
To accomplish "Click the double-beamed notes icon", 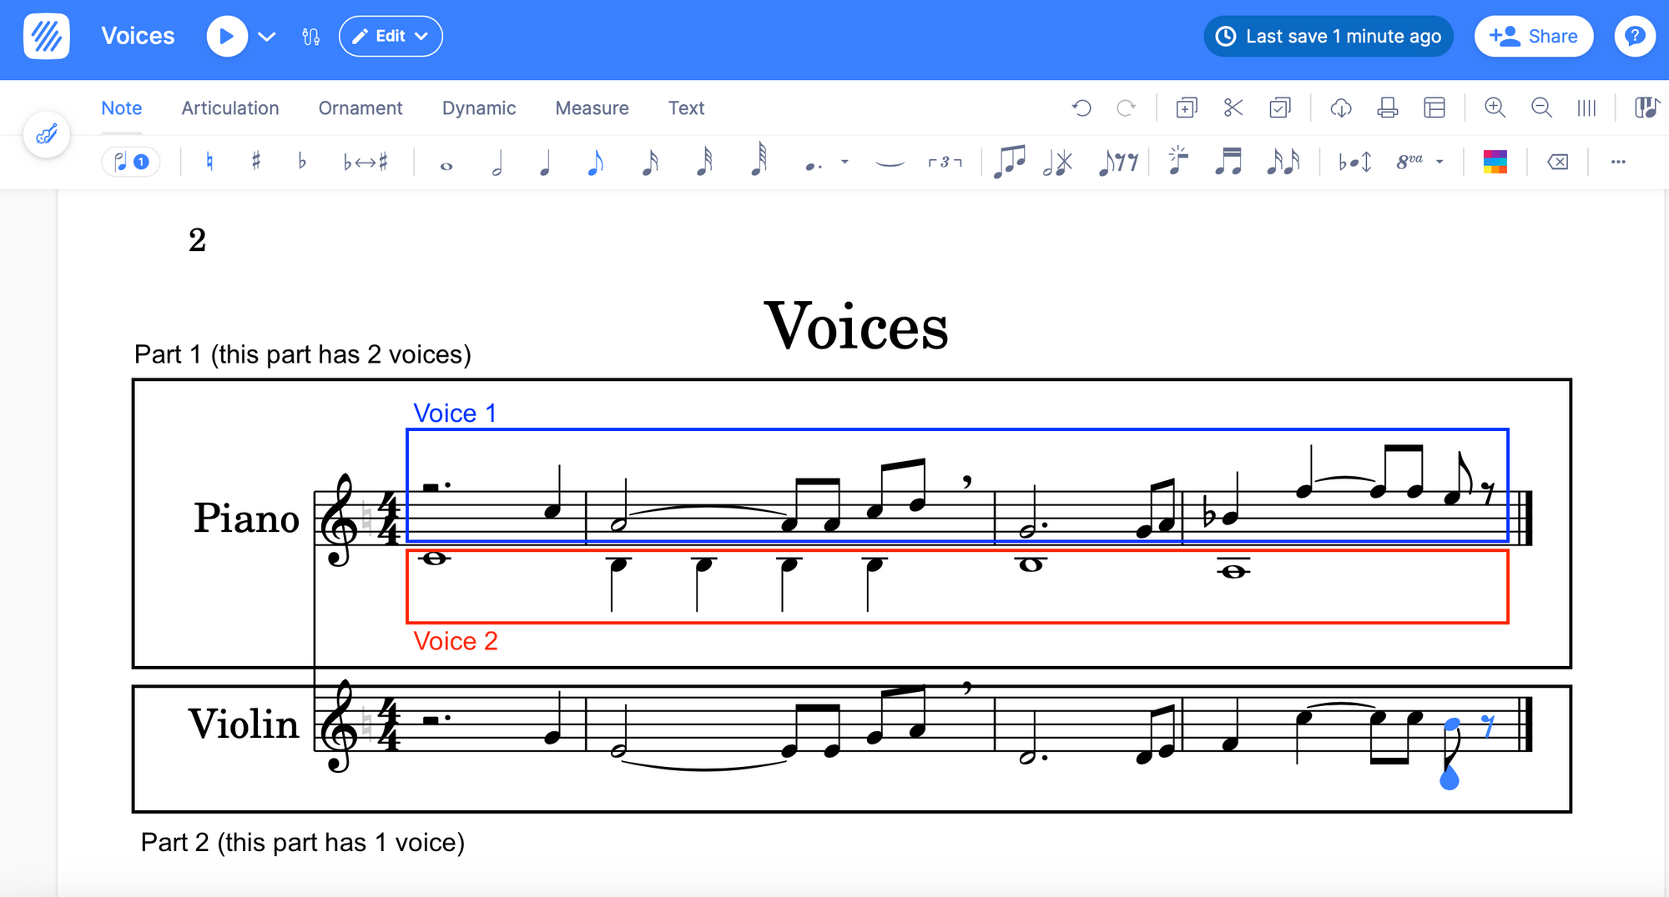I will coord(1228,161).
